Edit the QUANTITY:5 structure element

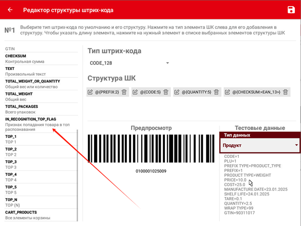[177, 92]
